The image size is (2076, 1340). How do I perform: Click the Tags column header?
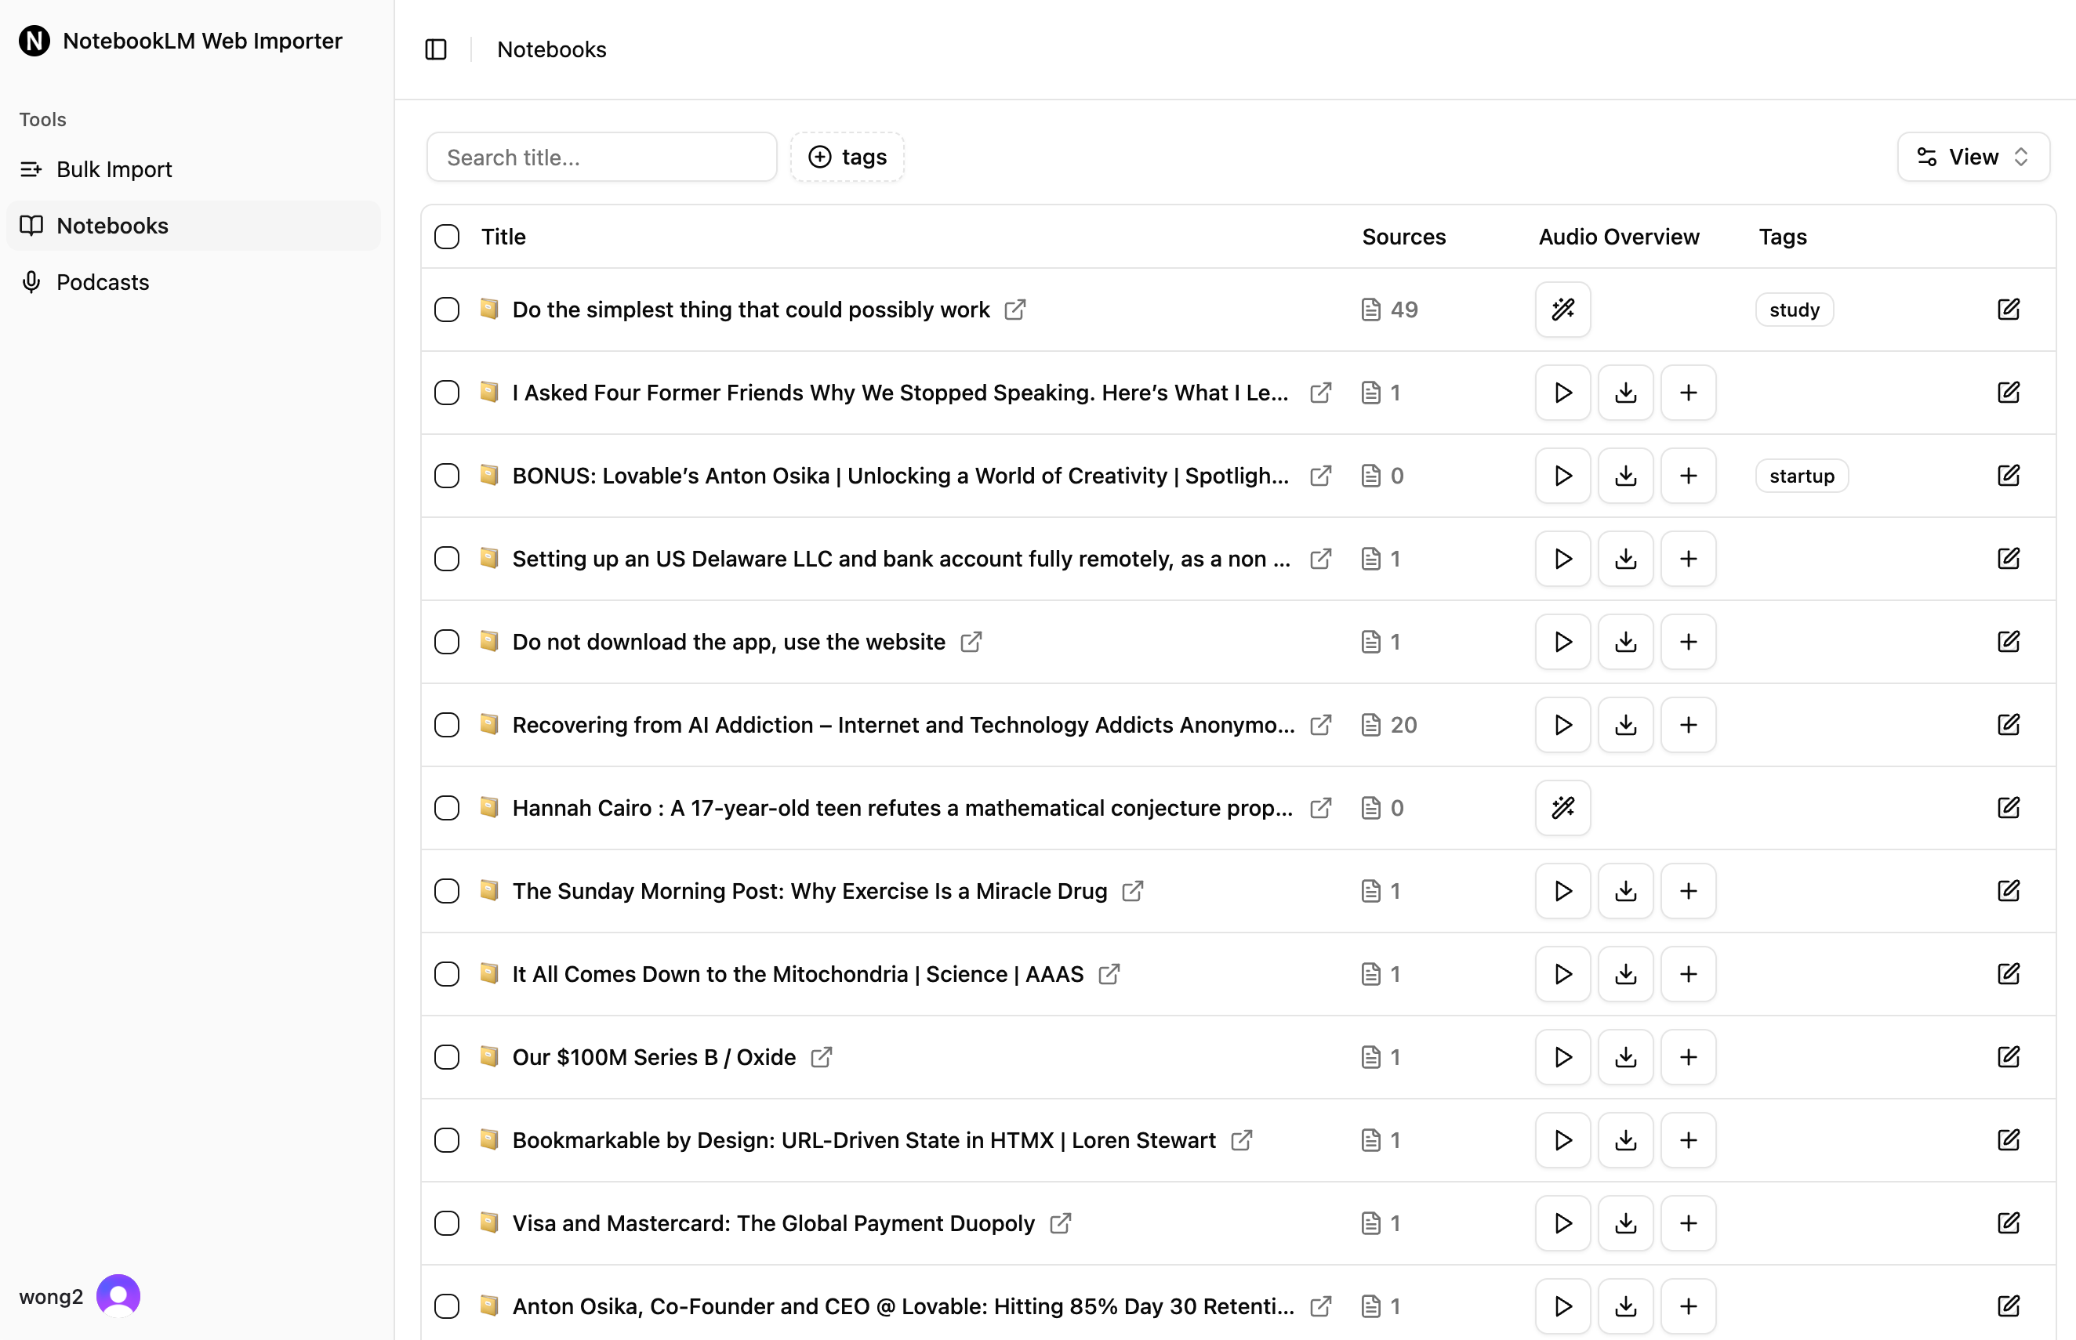click(x=1782, y=237)
